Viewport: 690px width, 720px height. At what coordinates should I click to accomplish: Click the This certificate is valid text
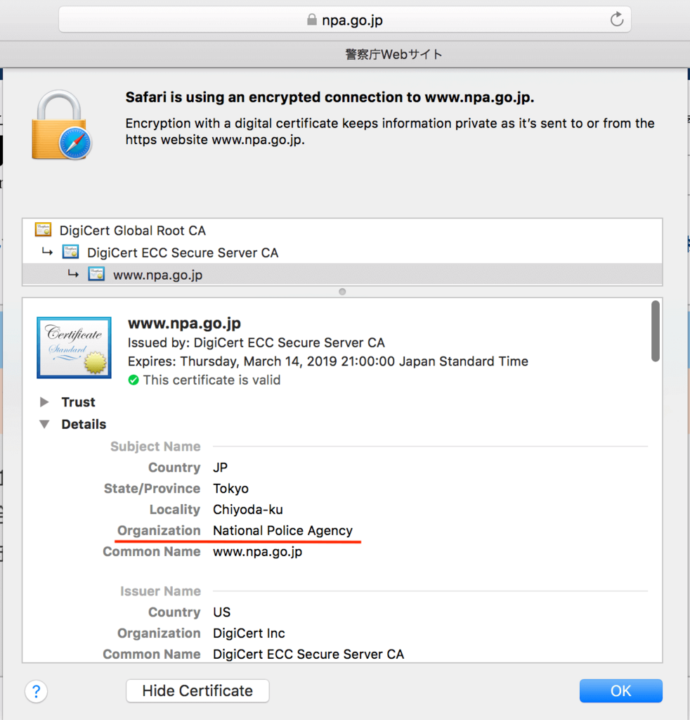pyautogui.click(x=211, y=380)
